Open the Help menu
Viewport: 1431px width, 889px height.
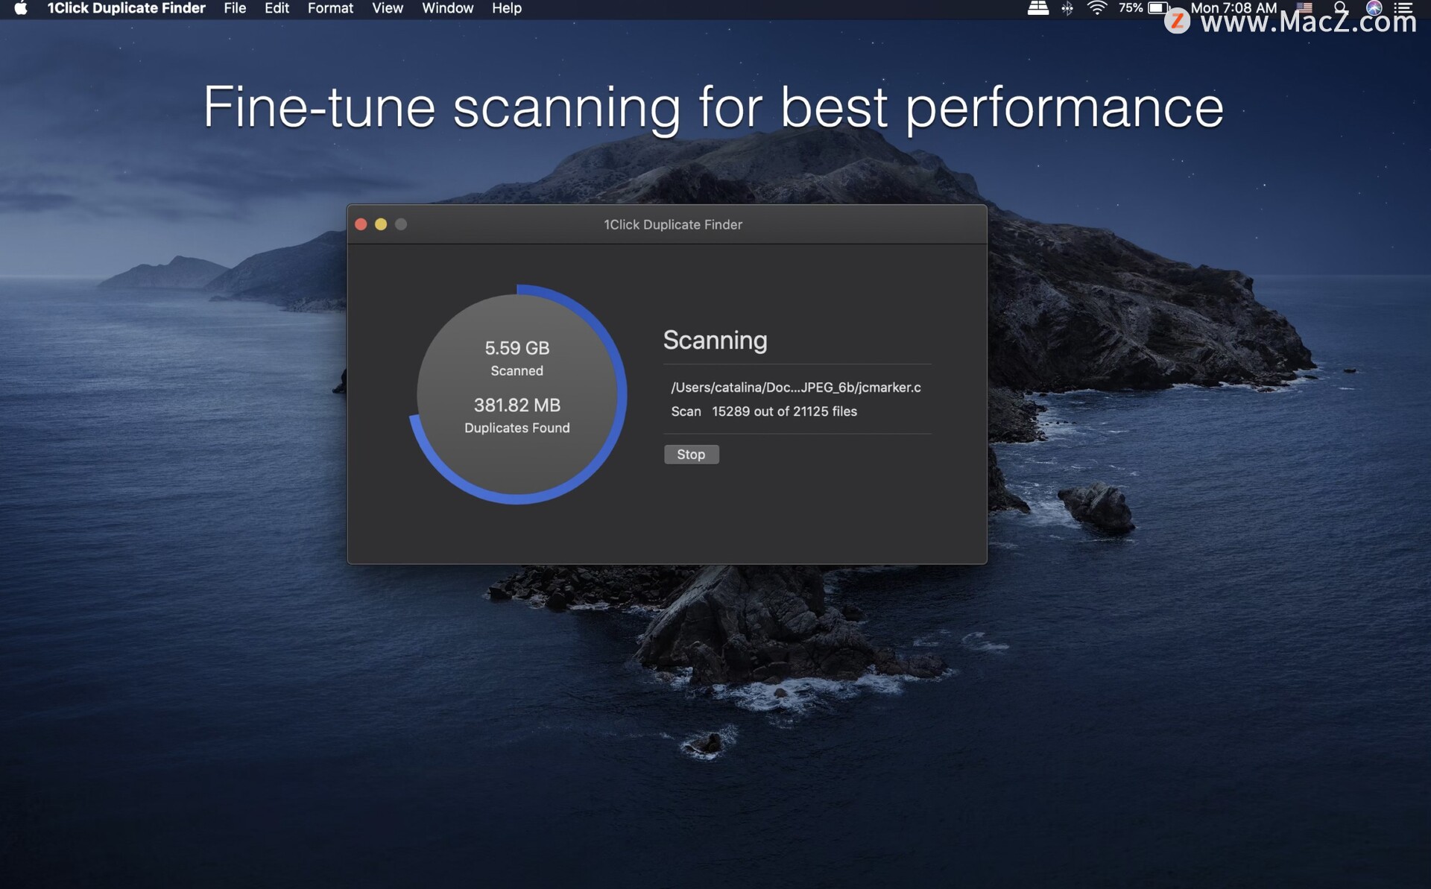pyautogui.click(x=506, y=8)
